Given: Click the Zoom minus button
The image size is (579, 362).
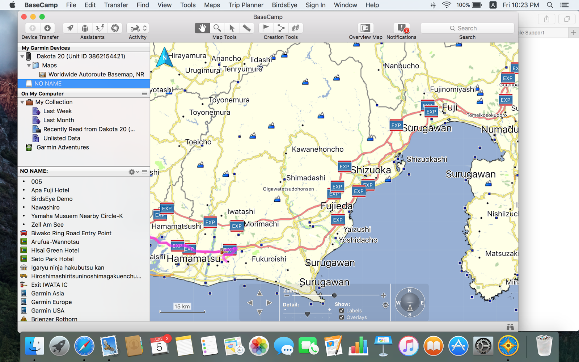Looking at the screenshot, I should click(287, 295).
